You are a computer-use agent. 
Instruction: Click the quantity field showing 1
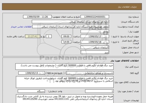(x=99, y=91)
